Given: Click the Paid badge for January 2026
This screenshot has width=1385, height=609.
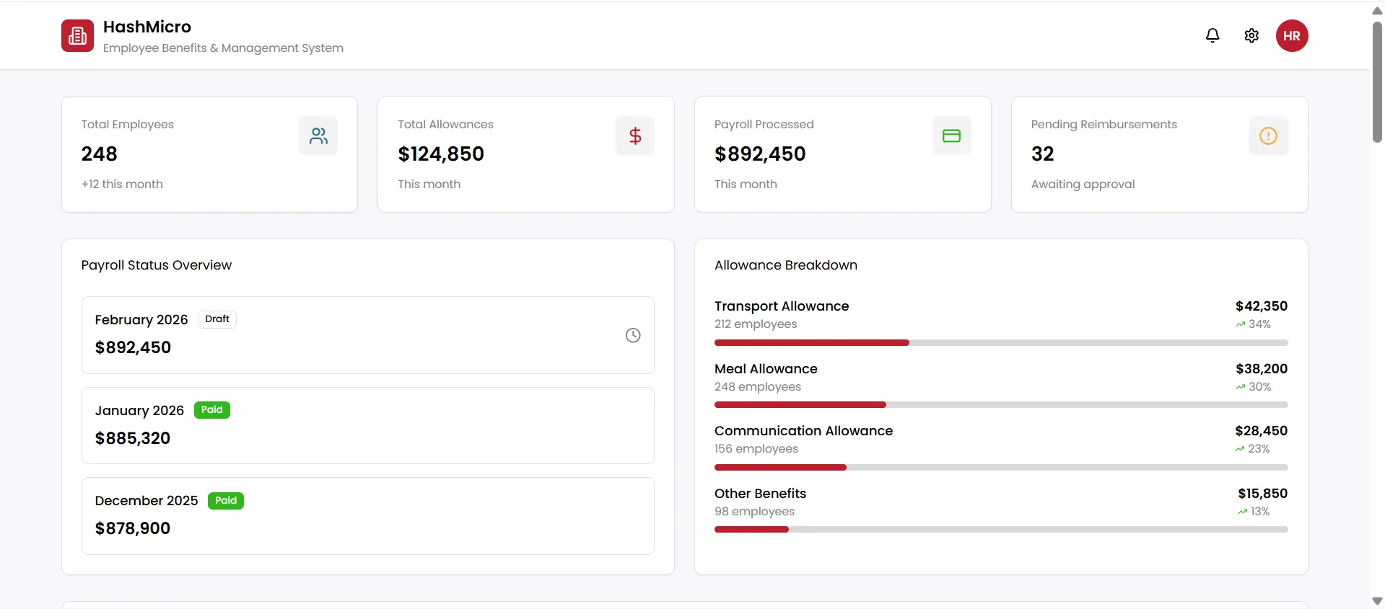Looking at the screenshot, I should 211,410.
